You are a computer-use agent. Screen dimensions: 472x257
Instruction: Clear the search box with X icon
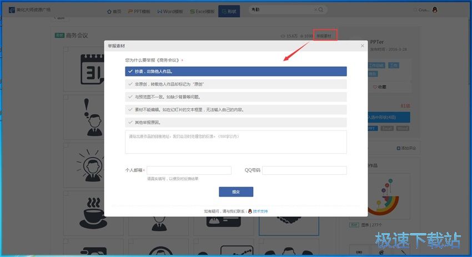click(315, 9)
